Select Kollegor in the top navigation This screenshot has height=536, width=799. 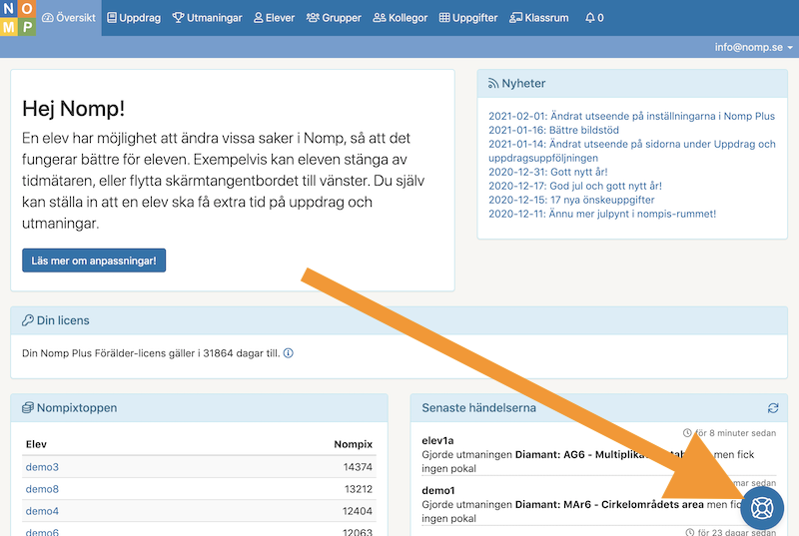click(x=400, y=18)
